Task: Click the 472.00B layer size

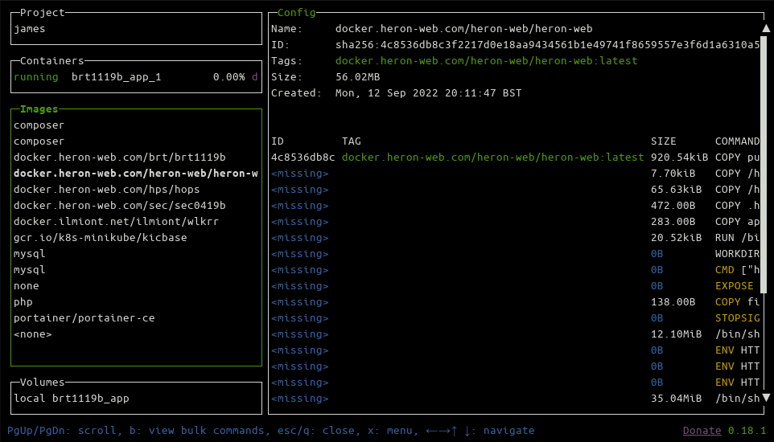Action: click(x=673, y=205)
